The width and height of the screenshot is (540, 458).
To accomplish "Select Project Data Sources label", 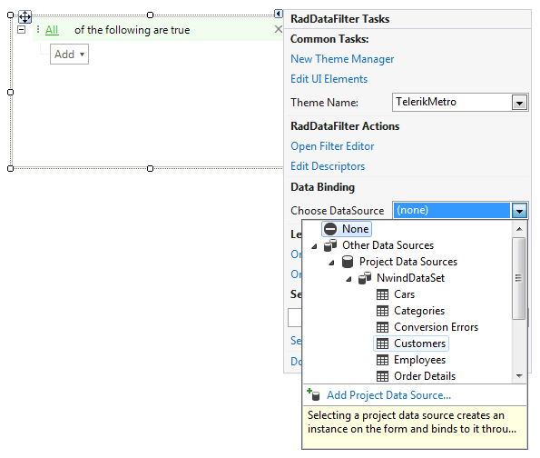I will [x=408, y=262].
